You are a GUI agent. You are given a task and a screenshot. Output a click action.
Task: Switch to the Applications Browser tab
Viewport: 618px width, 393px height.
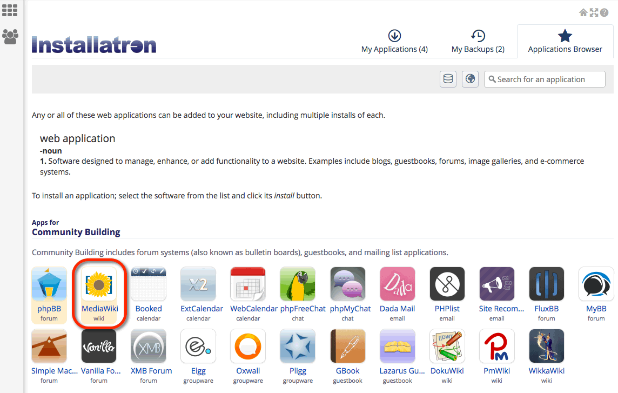[x=565, y=42]
